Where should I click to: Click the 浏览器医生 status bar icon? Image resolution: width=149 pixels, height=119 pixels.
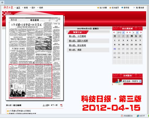(122, 116)
